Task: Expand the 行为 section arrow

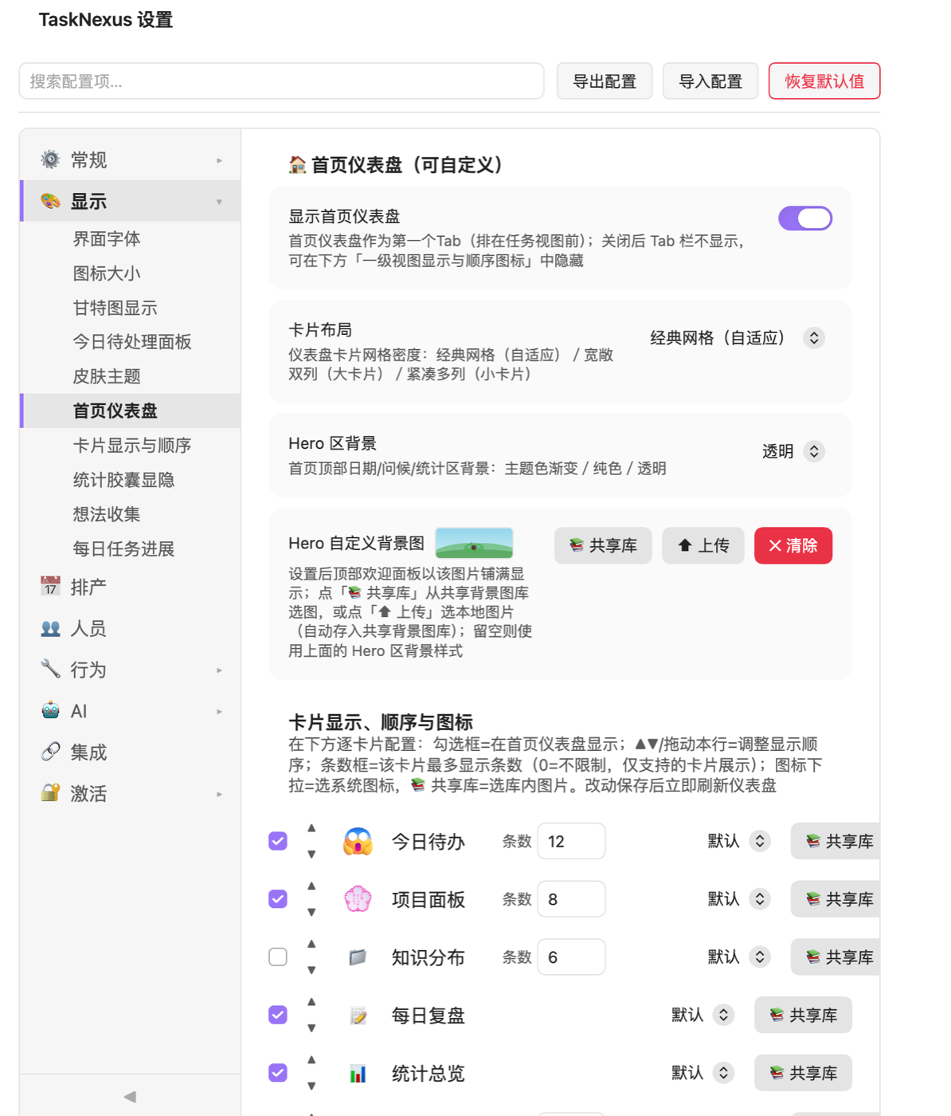Action: (x=219, y=670)
